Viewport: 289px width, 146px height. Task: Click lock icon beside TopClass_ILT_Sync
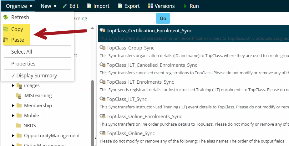click(104, 99)
